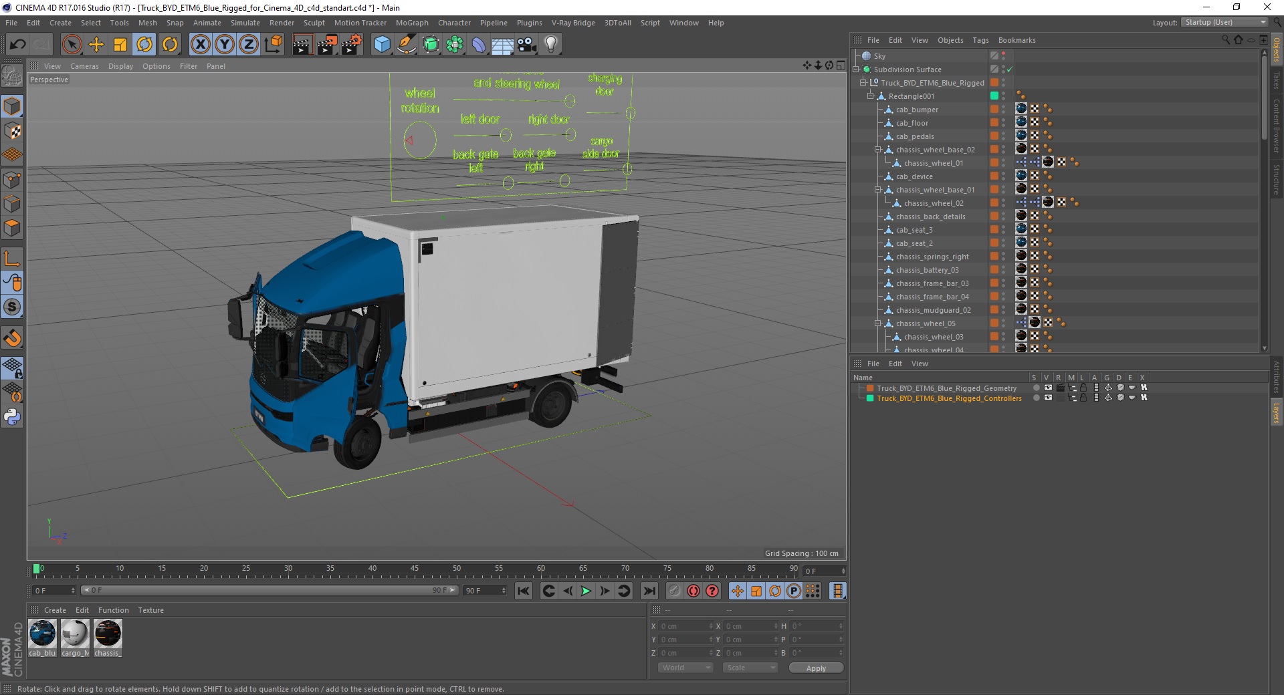The height and width of the screenshot is (695, 1284).
Task: Click Rigged_Controllers green layer color swatch
Action: point(870,398)
